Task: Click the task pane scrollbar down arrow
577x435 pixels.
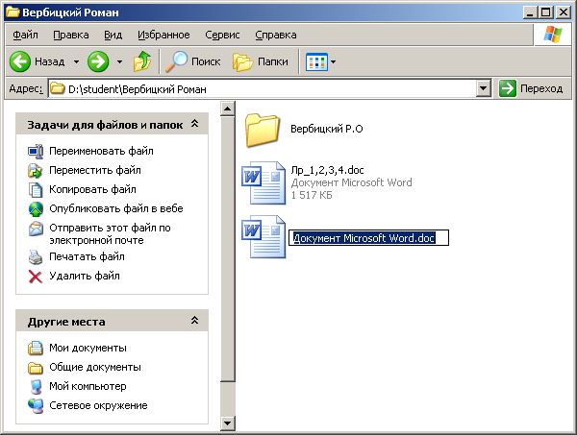Action: [x=227, y=423]
